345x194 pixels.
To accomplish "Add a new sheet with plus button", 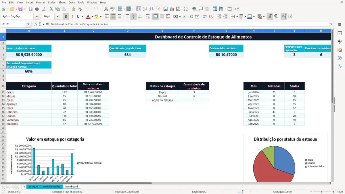I will point(24,187).
